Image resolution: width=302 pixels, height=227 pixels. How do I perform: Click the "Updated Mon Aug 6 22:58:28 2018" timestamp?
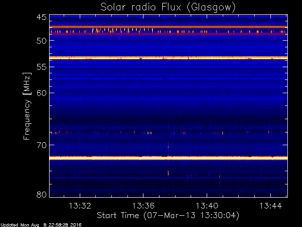pos(41,225)
